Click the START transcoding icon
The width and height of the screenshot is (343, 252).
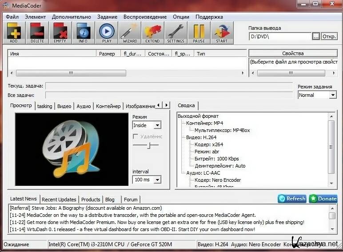(x=221, y=33)
